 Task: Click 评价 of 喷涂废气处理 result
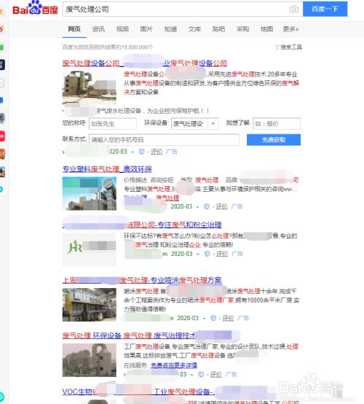tap(228, 318)
